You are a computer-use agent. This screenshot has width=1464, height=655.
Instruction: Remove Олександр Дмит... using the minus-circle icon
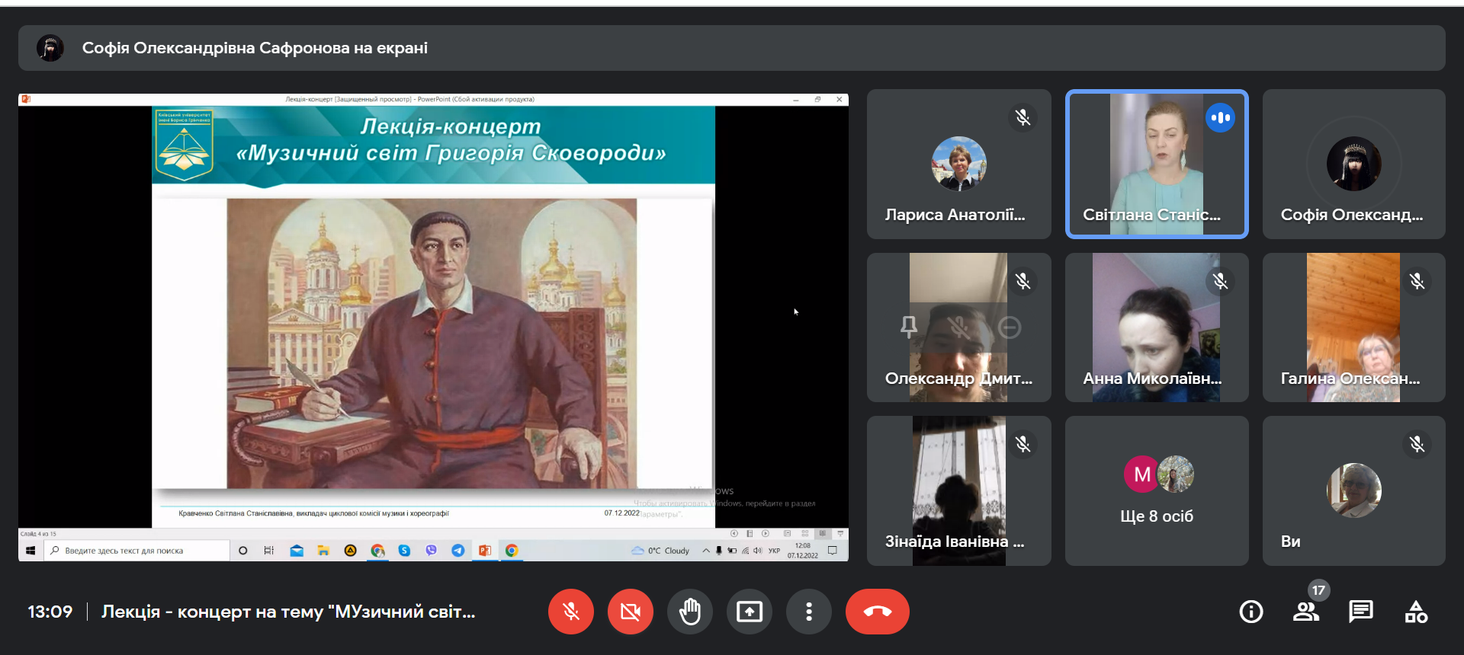(1010, 327)
